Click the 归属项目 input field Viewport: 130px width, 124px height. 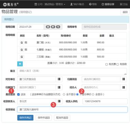pos(101,79)
